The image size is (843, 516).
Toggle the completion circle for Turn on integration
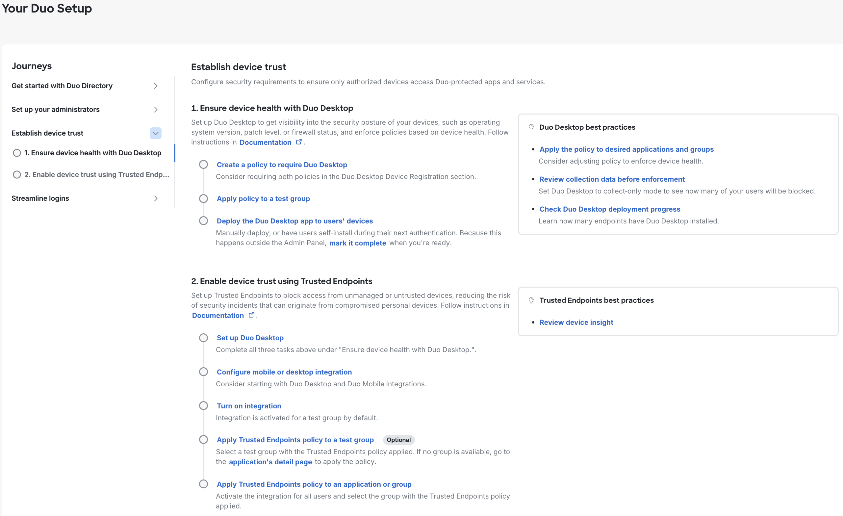click(x=204, y=405)
